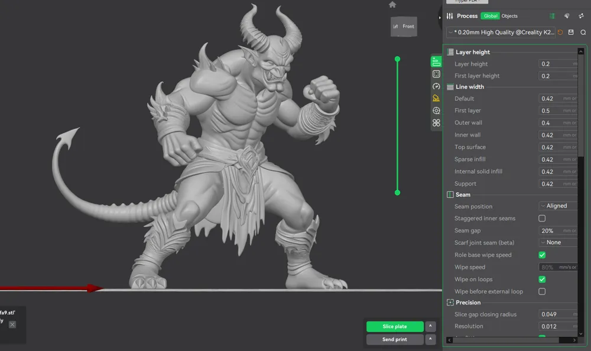
Task: Edit the First layer line width field
Action: click(x=558, y=110)
